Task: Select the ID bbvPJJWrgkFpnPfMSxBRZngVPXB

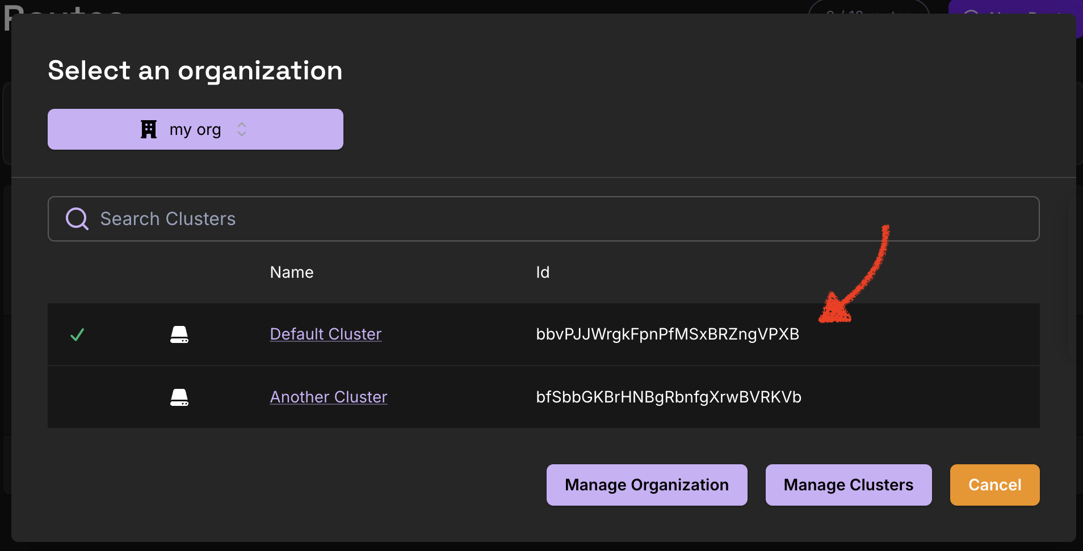Action: pyautogui.click(x=668, y=334)
